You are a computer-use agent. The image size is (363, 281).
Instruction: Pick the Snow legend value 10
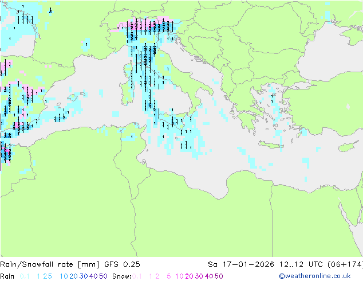[x=179, y=276]
